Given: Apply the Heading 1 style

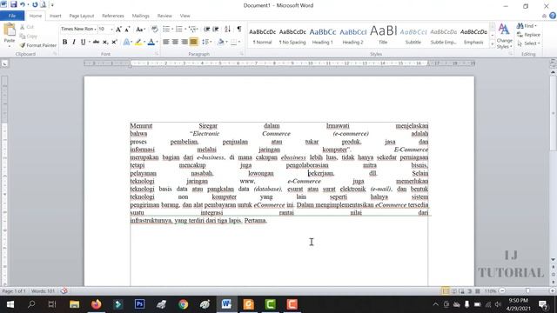Looking at the screenshot, I should [x=323, y=37].
